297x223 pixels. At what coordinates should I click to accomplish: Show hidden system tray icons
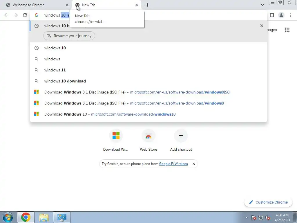247,217
